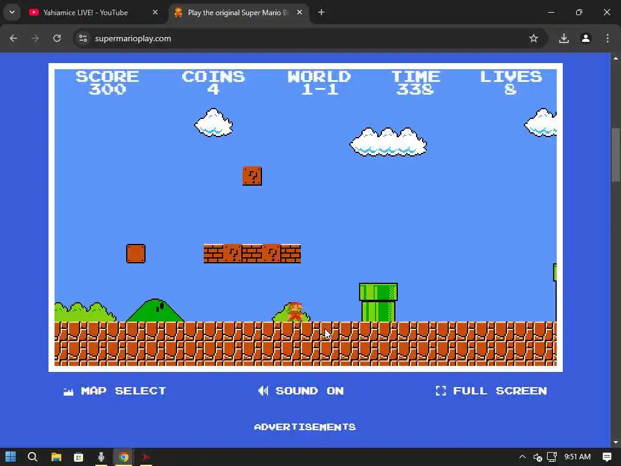Reload the supermarioplay.com page
The image size is (621, 466).
(x=57, y=38)
